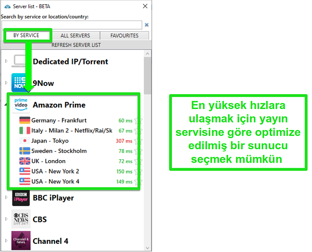The height and width of the screenshot is (252, 312).
Task: Click the REFRESH SERVER LIST button
Action: pyautogui.click(x=76, y=45)
